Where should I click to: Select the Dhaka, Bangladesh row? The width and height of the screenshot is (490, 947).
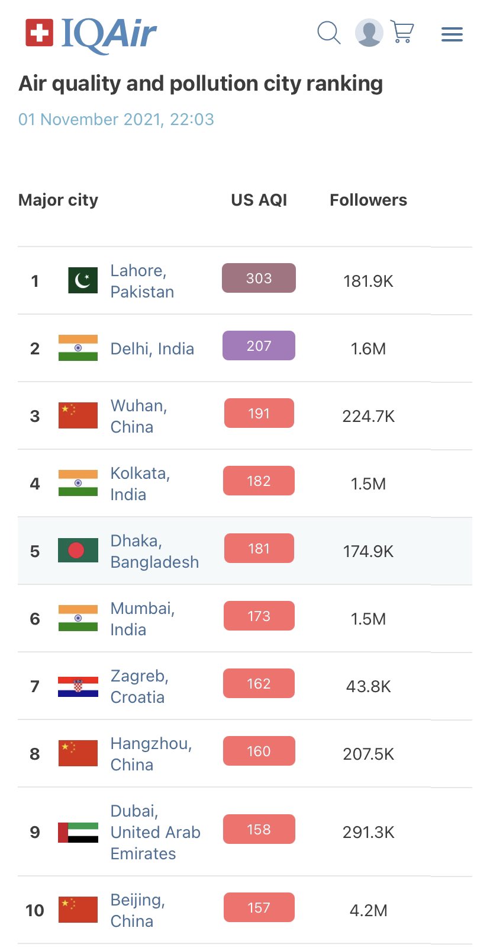(245, 551)
